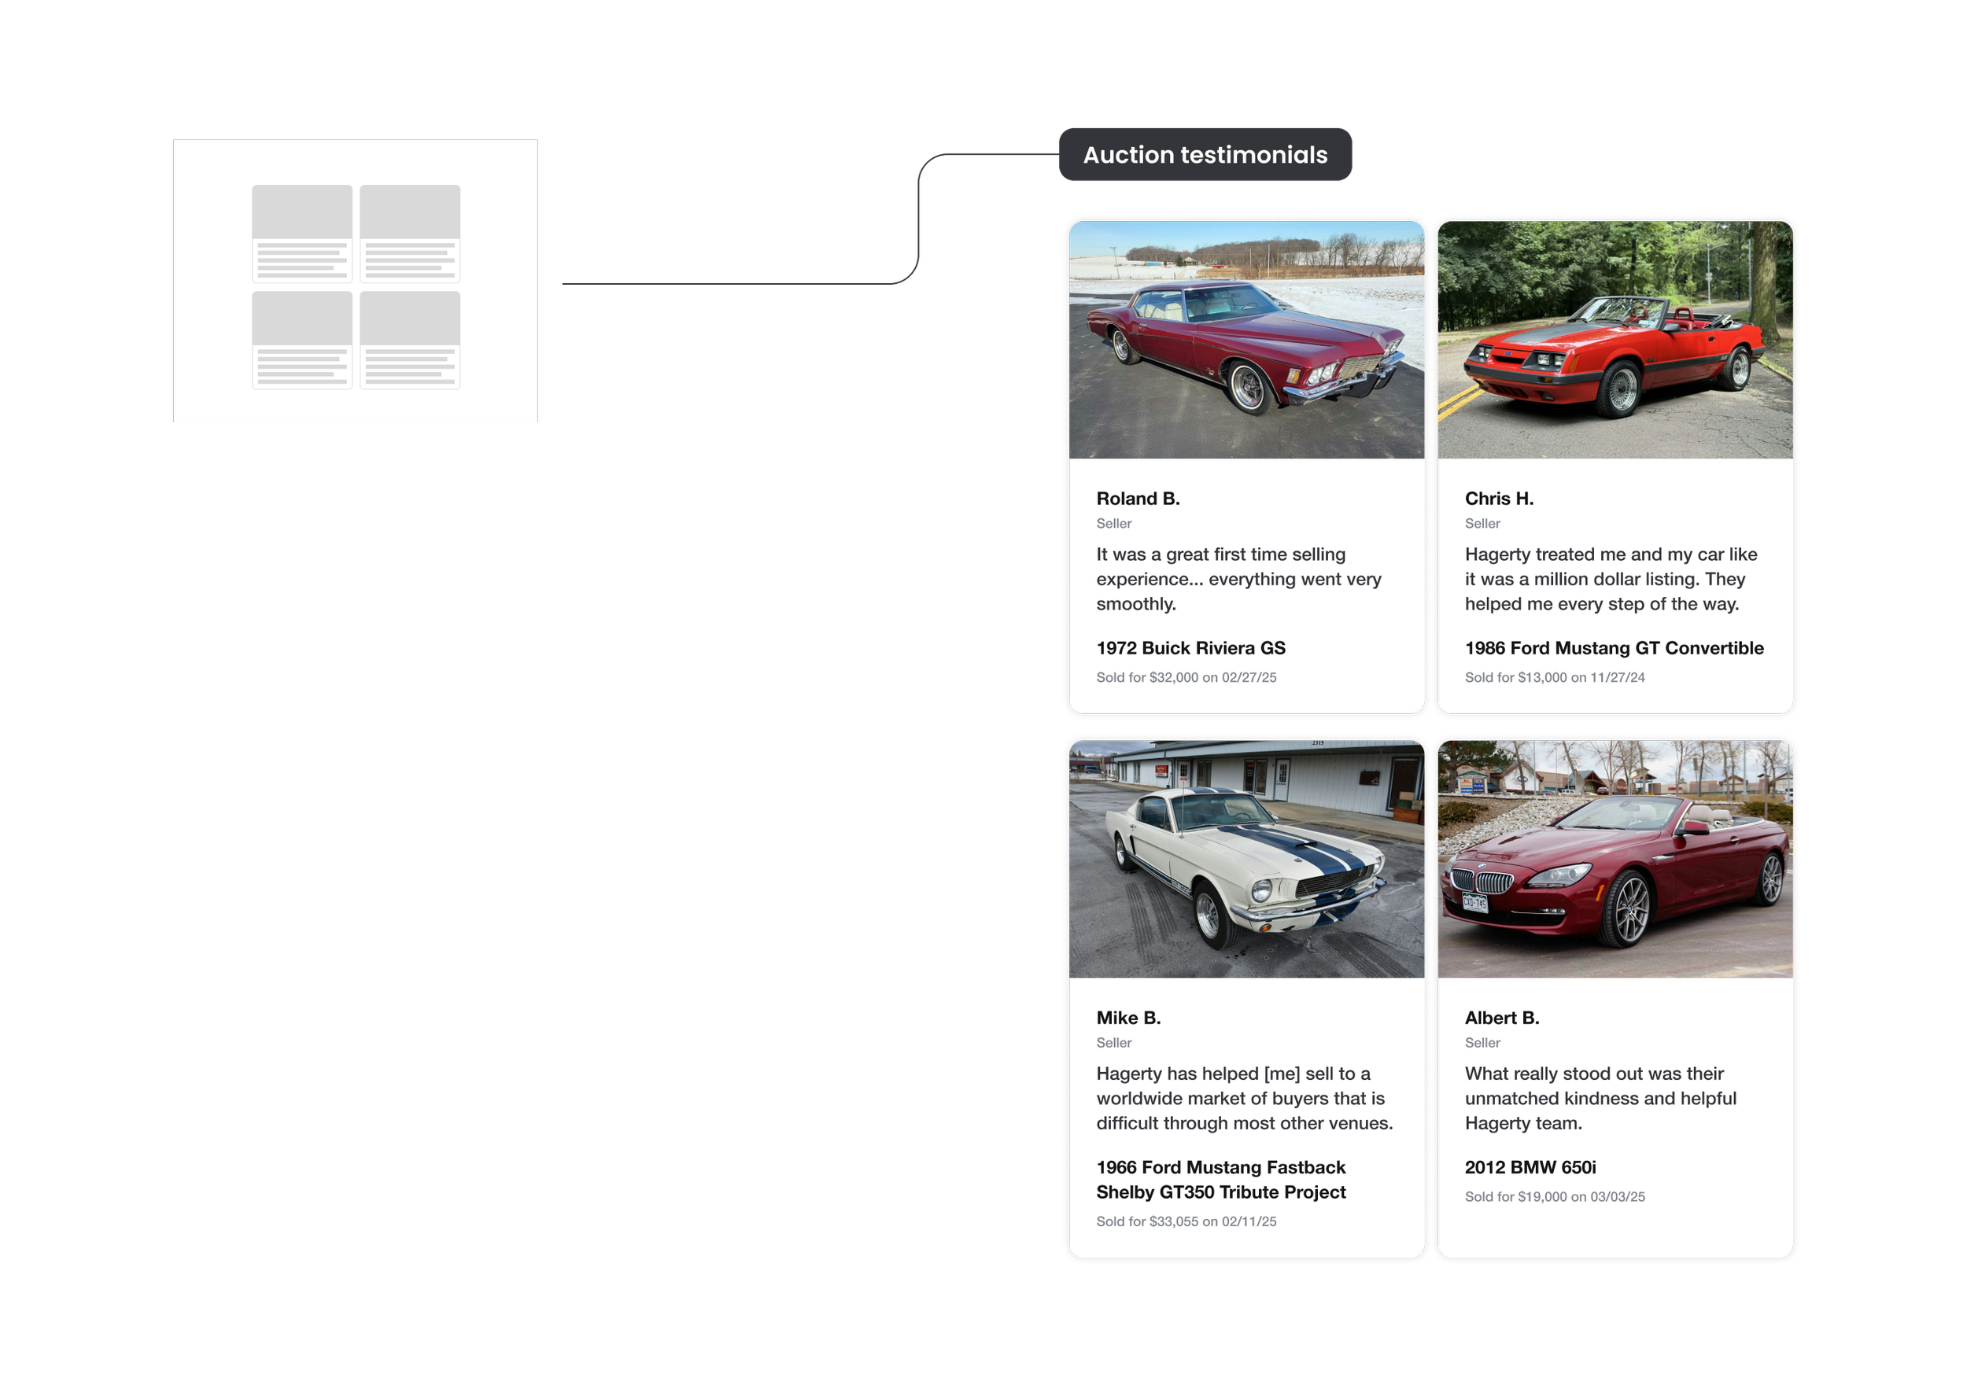The height and width of the screenshot is (1385, 1967).
Task: Click the red BMW 650i photo
Action: (x=1615, y=859)
